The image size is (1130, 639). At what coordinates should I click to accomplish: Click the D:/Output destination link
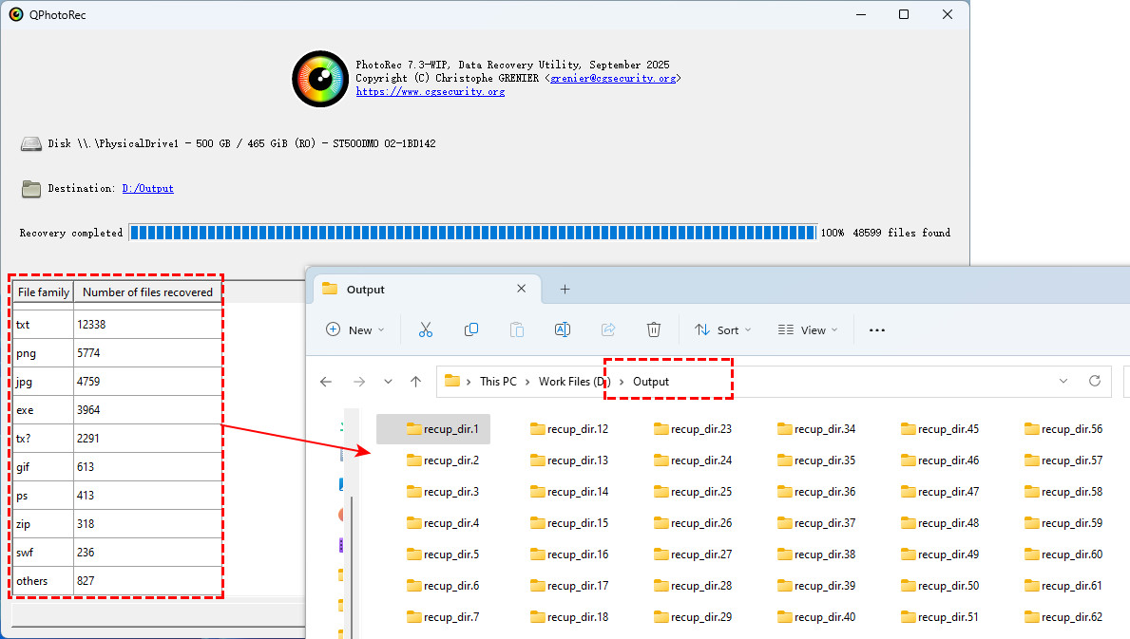(147, 189)
